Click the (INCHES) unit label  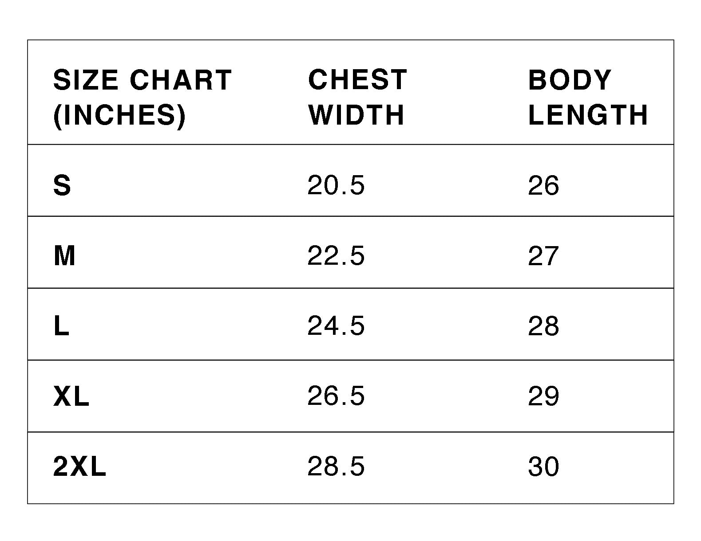[x=119, y=115]
